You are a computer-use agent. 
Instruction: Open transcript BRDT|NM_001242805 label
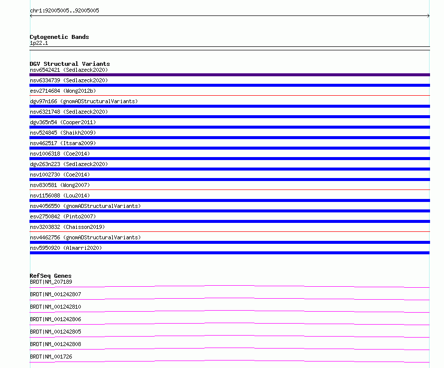coord(55,332)
